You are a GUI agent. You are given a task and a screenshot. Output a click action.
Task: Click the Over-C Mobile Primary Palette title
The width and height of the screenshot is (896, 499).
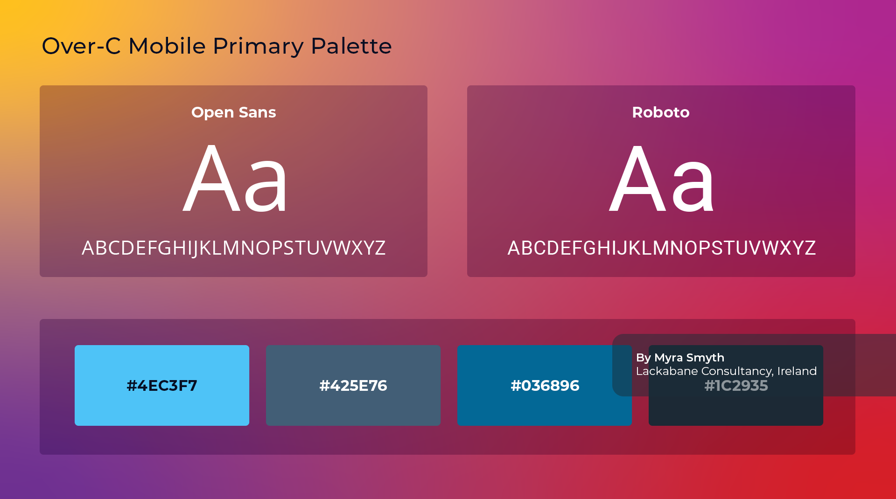point(217,46)
